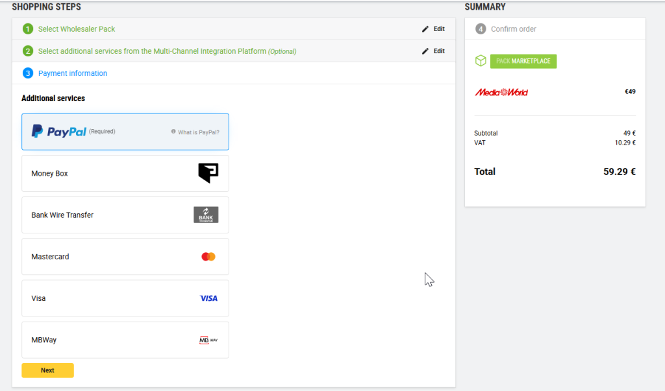Open the What is PayPal link
The image size is (665, 391).
click(198, 132)
